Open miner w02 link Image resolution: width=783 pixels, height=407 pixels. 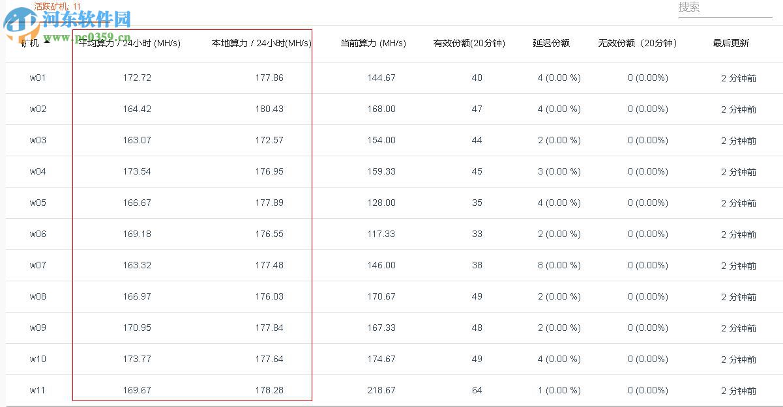[x=38, y=109]
